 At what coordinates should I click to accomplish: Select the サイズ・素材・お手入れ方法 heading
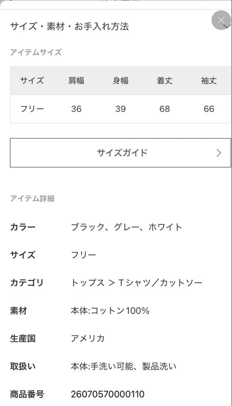pyautogui.click(x=71, y=27)
